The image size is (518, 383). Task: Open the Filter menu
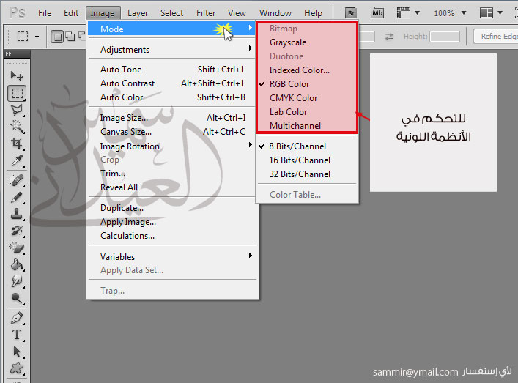[x=206, y=13]
